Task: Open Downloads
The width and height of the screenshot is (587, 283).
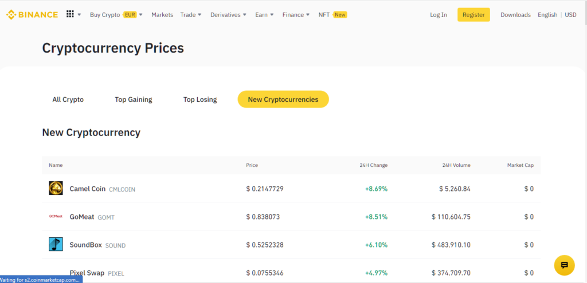Action: pos(515,15)
